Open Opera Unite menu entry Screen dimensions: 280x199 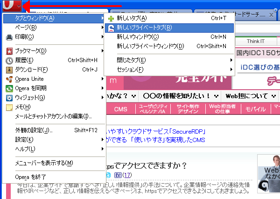point(54,79)
